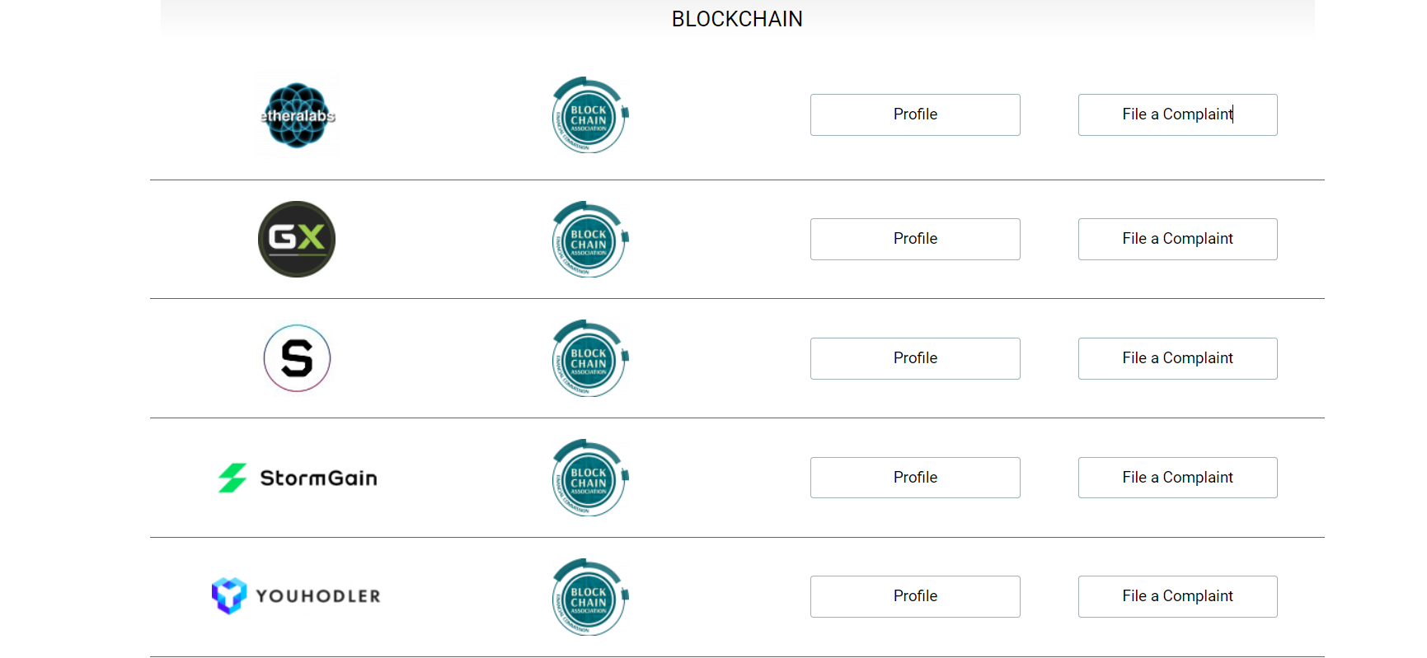
Task: Click Blockchain Association badge in YouHodler row
Action: click(x=589, y=597)
